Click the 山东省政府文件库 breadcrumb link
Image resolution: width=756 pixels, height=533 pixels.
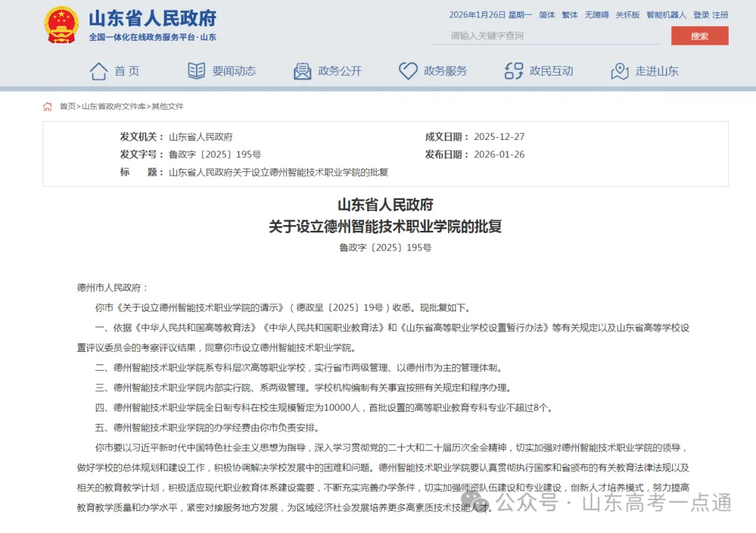click(x=114, y=106)
